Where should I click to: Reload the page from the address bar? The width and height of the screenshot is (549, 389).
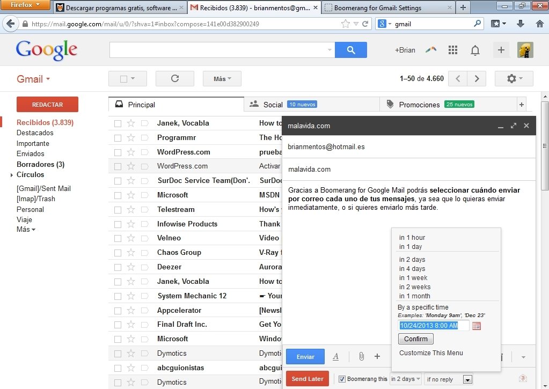pyautogui.click(x=365, y=24)
